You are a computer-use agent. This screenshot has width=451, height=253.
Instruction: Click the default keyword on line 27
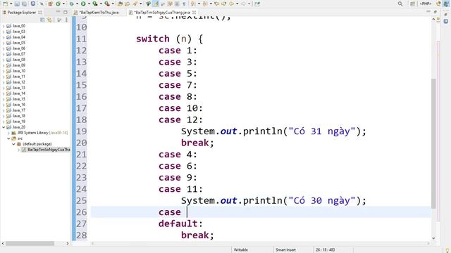pyautogui.click(x=178, y=223)
